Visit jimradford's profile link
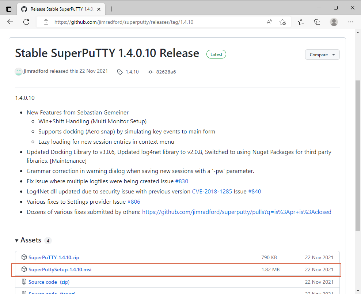 tap(36, 71)
